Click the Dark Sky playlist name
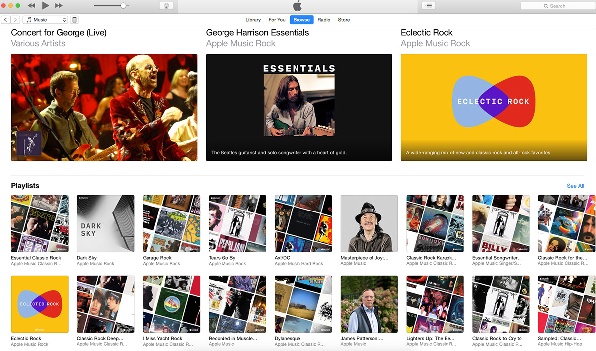The image size is (596, 351). [x=87, y=258]
